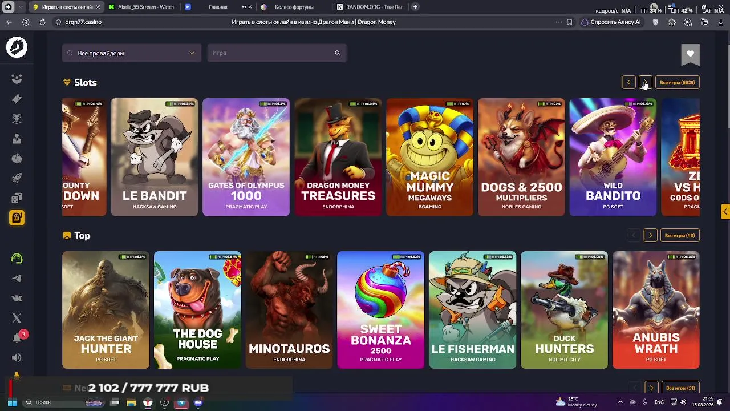The height and width of the screenshot is (411, 730).
Task: Show hidden system tray icons
Action: [620, 402]
